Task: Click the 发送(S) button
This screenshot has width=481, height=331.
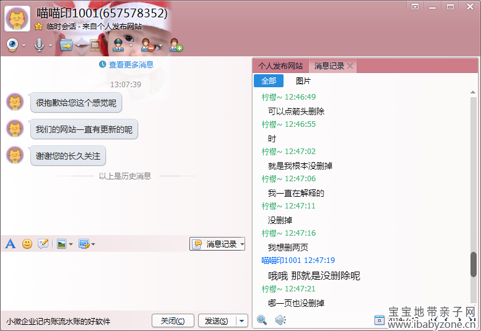Action: point(217,321)
